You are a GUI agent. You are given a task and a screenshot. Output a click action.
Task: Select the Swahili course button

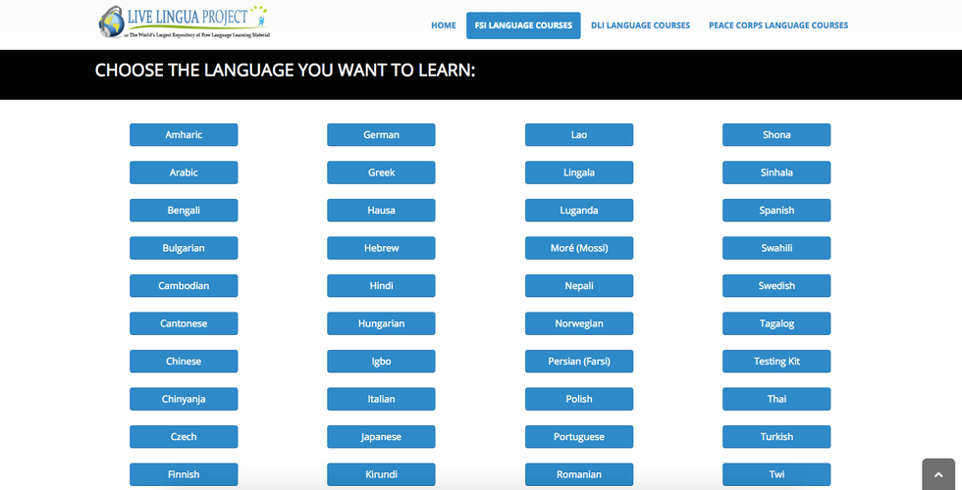click(x=776, y=248)
